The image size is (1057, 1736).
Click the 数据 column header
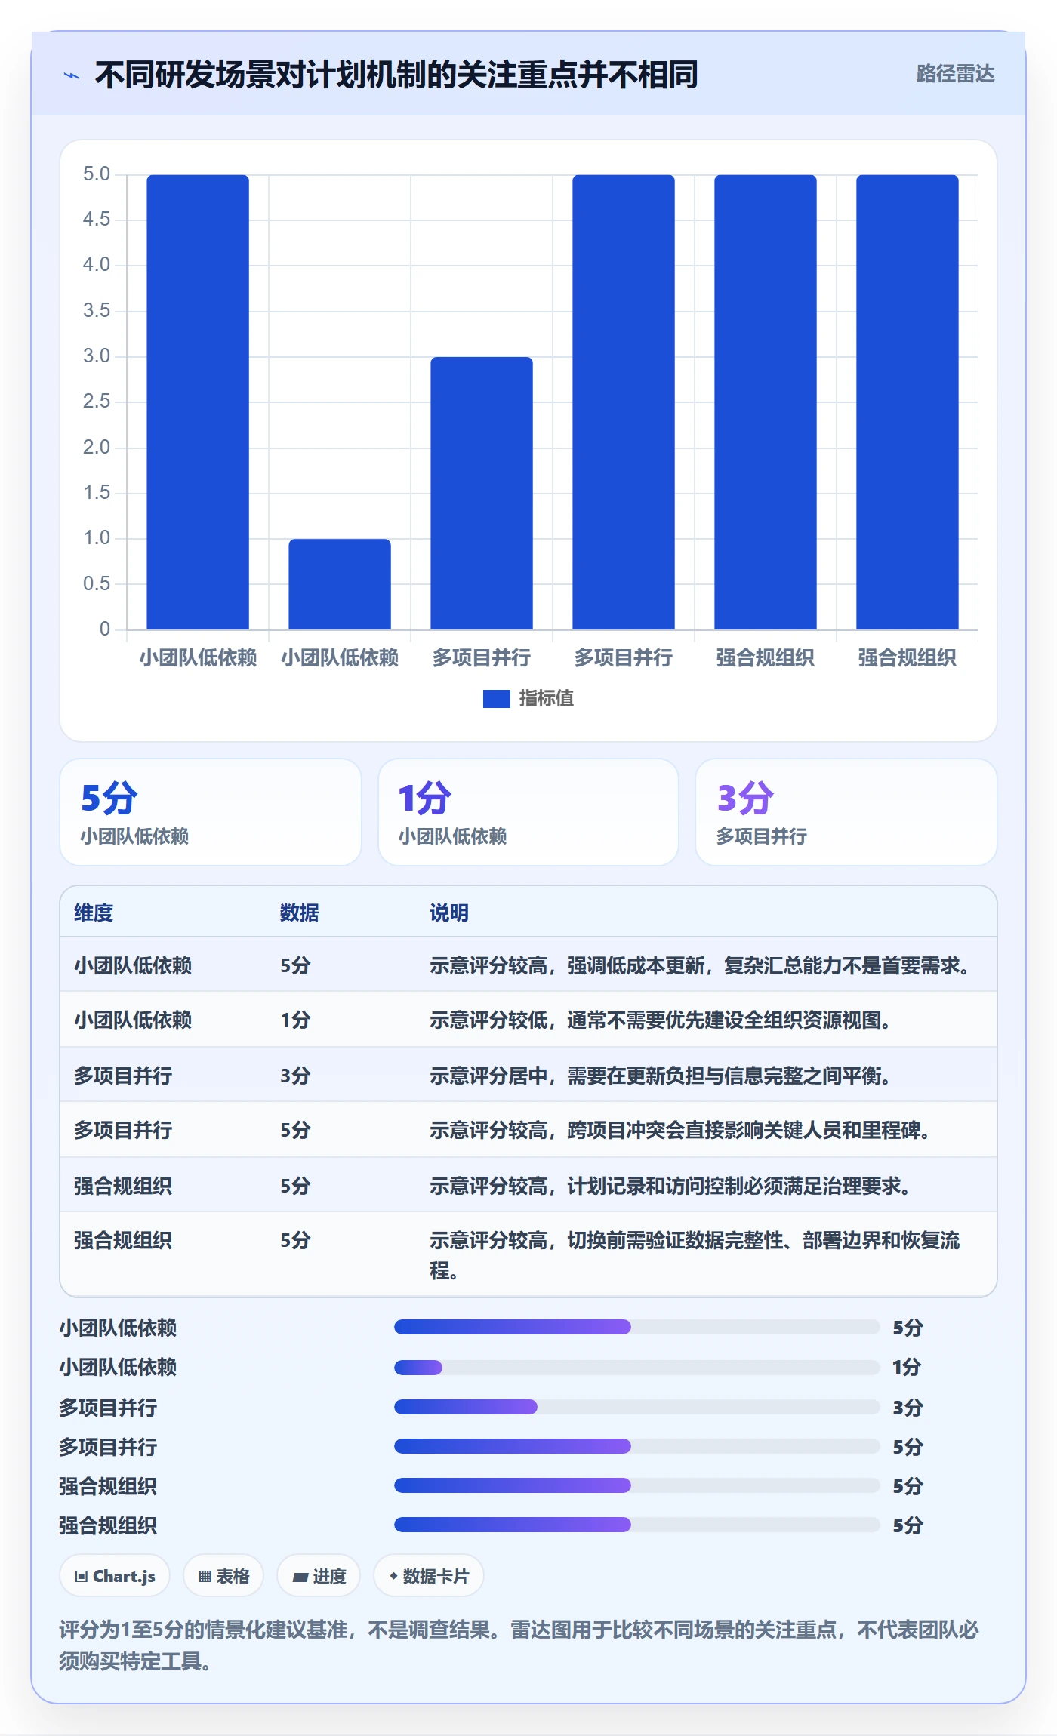pos(300,913)
